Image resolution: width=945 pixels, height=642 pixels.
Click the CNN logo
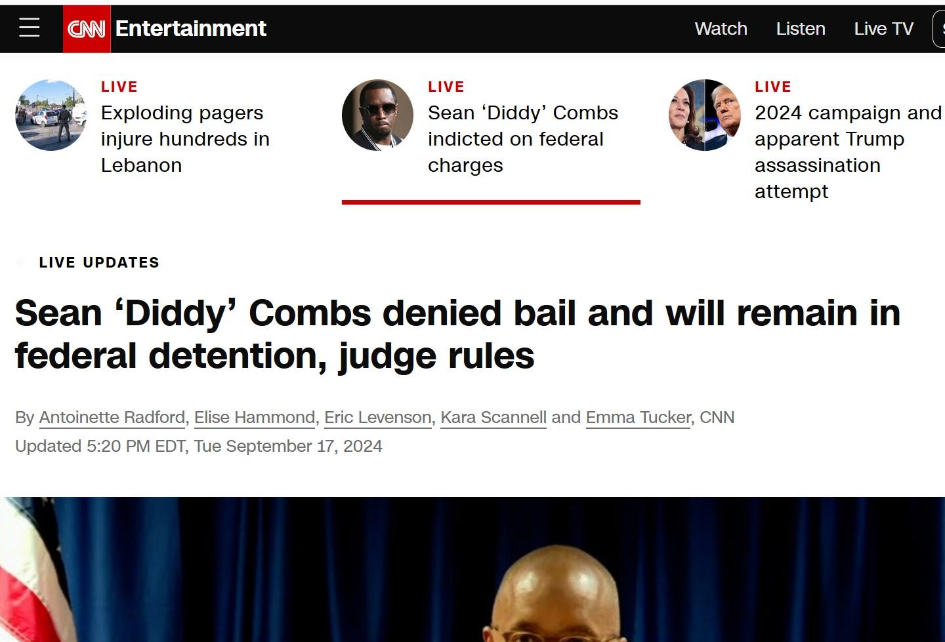[x=87, y=29]
